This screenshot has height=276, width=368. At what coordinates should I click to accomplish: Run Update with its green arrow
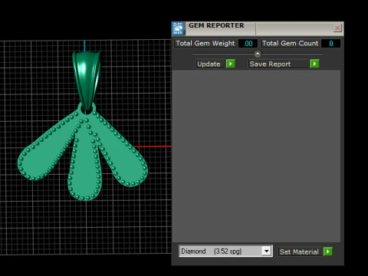coord(231,64)
